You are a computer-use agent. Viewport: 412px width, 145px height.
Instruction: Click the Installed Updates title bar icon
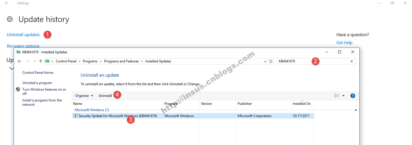click(x=19, y=52)
